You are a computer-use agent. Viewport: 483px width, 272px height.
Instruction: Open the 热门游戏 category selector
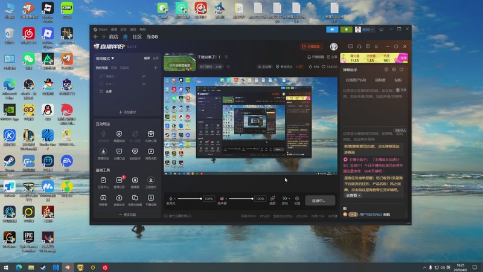click(211, 66)
